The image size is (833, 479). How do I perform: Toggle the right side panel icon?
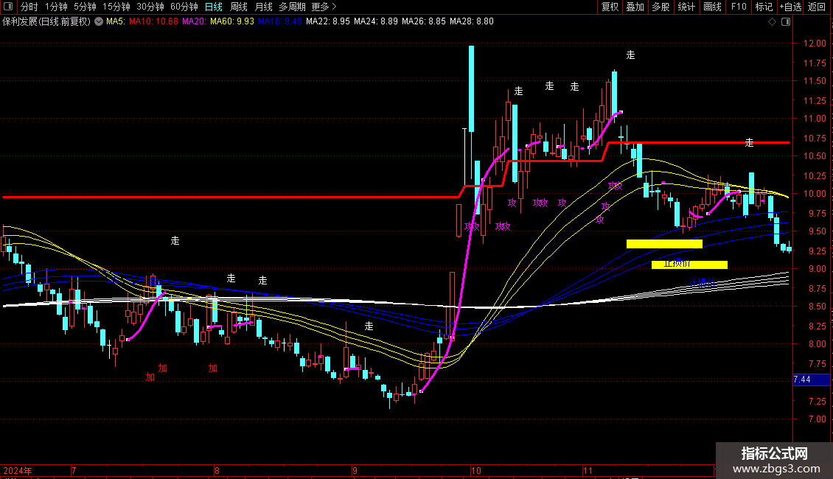coord(786,22)
